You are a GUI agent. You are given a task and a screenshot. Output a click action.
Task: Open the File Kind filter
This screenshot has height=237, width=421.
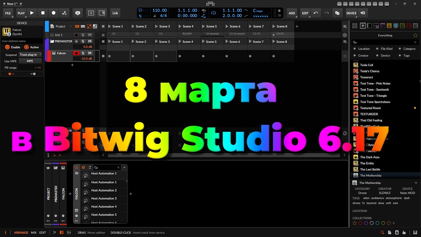pyautogui.click(x=384, y=49)
